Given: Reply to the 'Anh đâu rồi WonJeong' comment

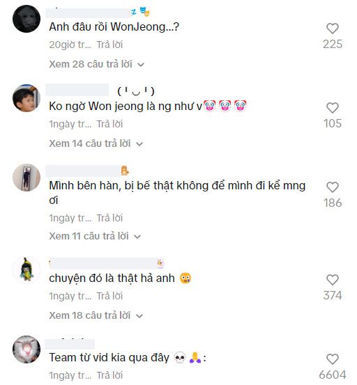Looking at the screenshot, I should pyautogui.click(x=109, y=45).
